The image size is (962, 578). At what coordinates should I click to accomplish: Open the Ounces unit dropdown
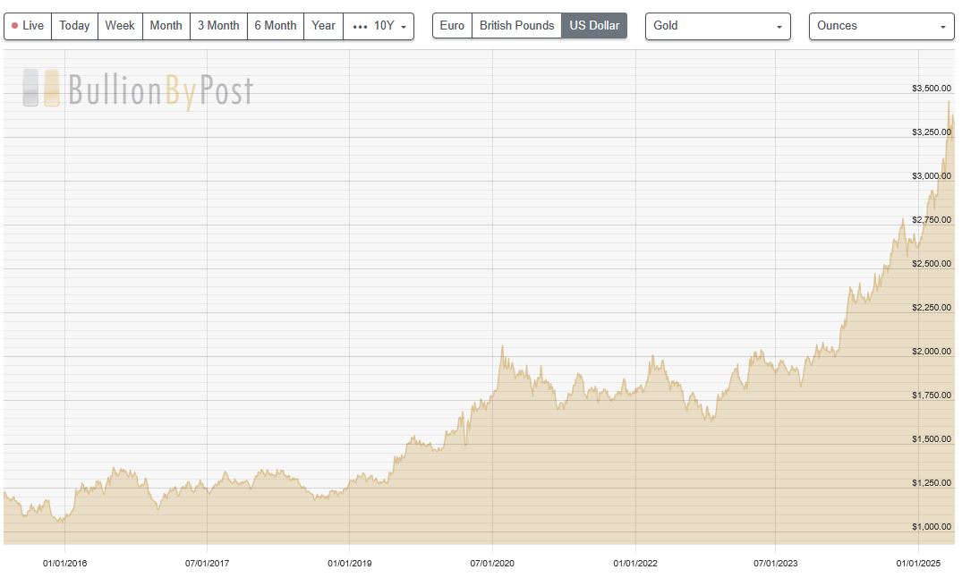(881, 26)
